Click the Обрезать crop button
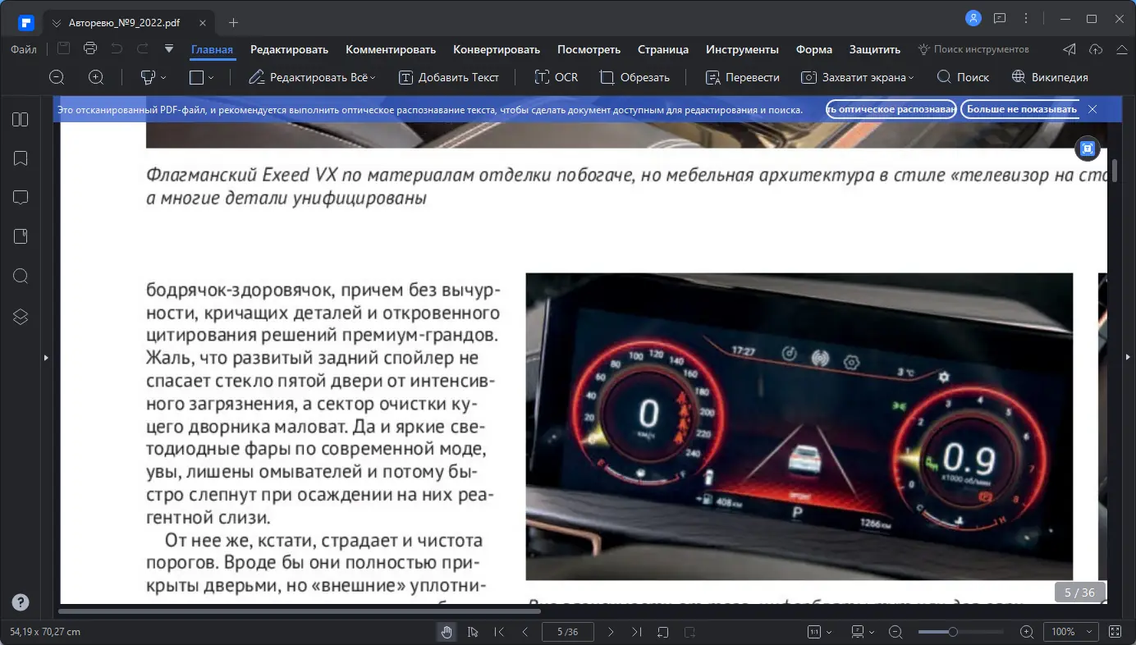This screenshot has height=645, width=1136. point(634,77)
